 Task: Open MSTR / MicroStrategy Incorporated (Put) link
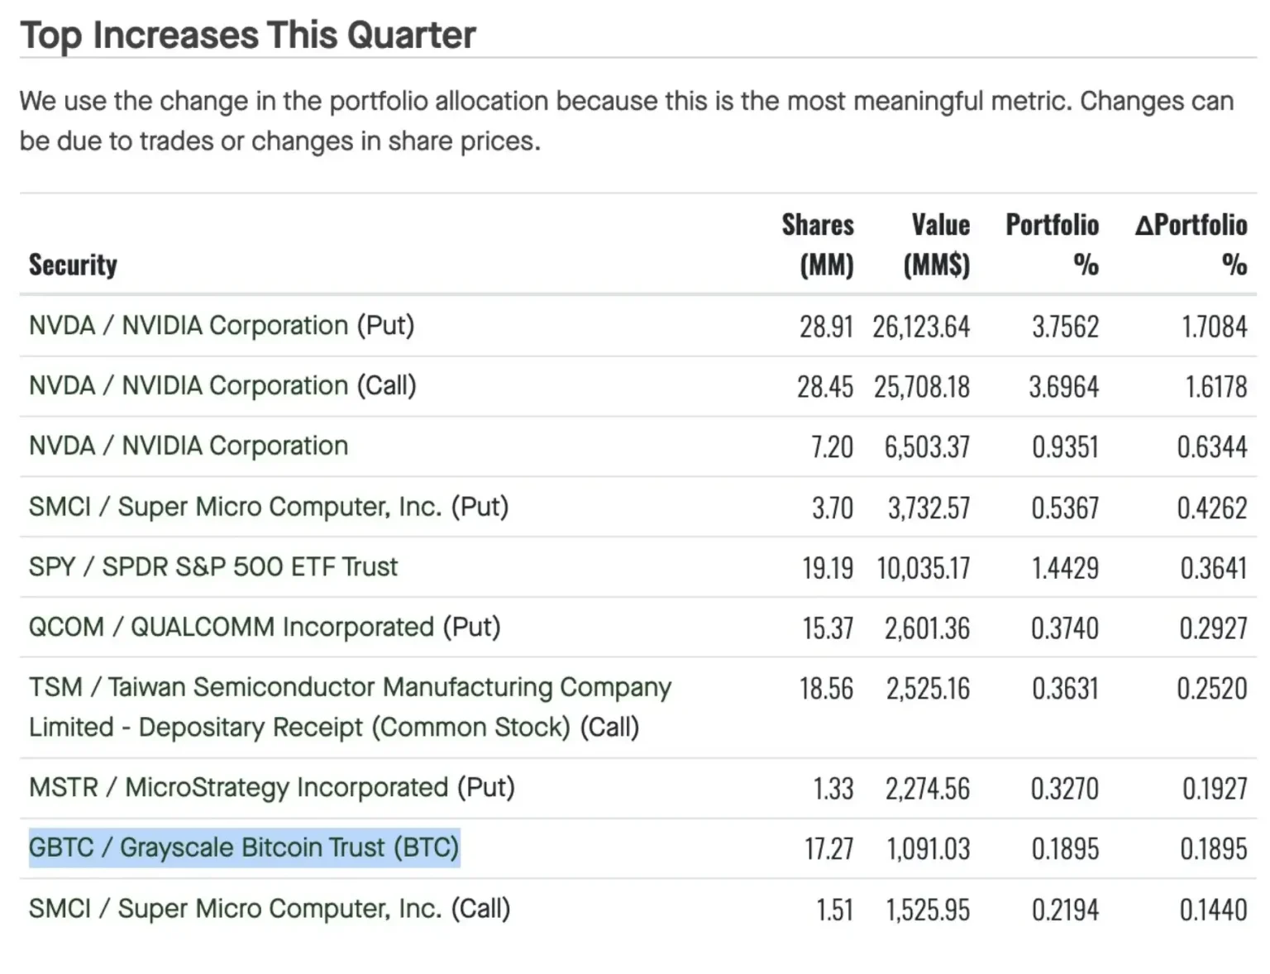point(272,788)
